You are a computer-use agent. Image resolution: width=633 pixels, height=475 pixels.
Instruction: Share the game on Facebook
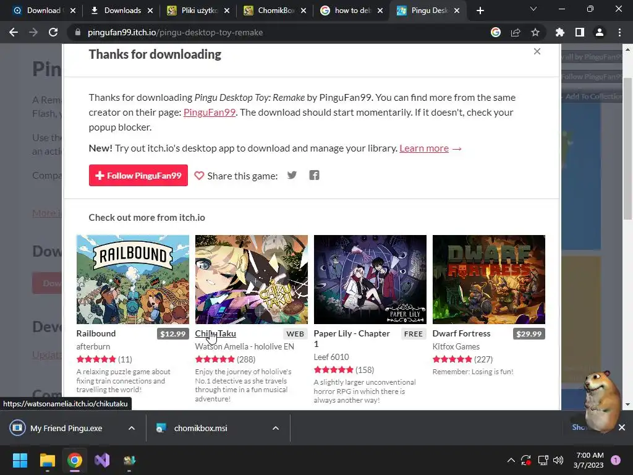click(314, 175)
